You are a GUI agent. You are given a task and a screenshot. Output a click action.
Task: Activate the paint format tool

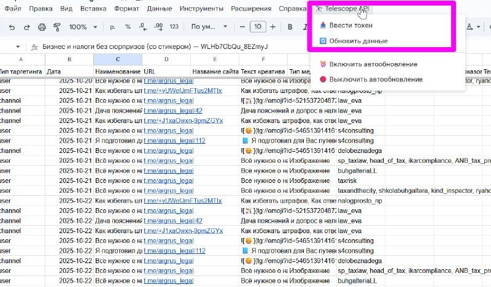pos(56,27)
